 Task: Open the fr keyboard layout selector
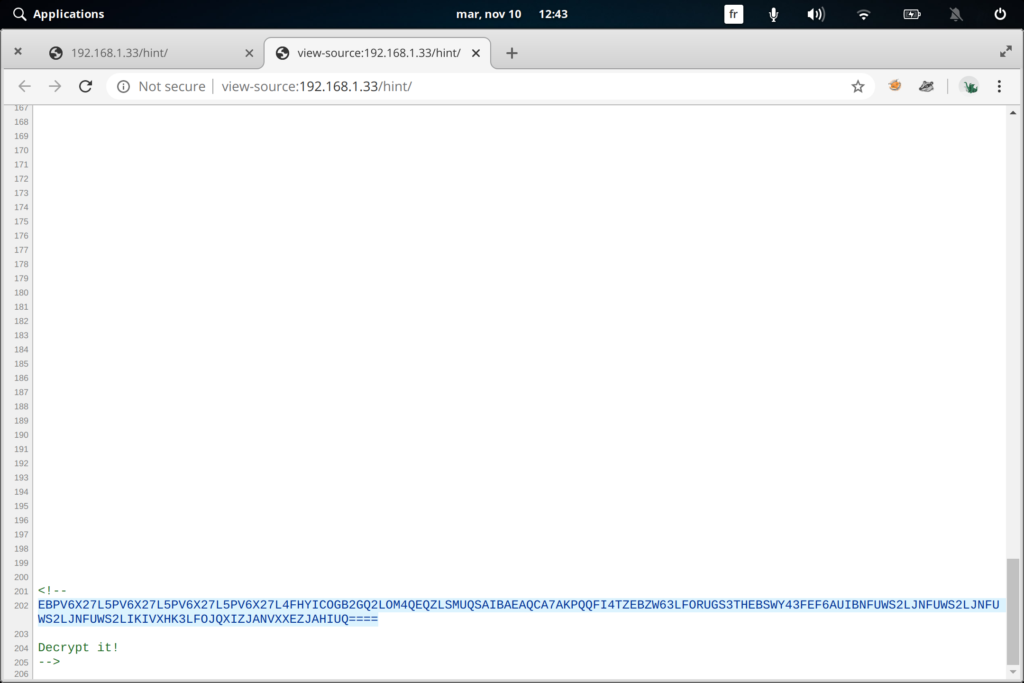(x=734, y=14)
